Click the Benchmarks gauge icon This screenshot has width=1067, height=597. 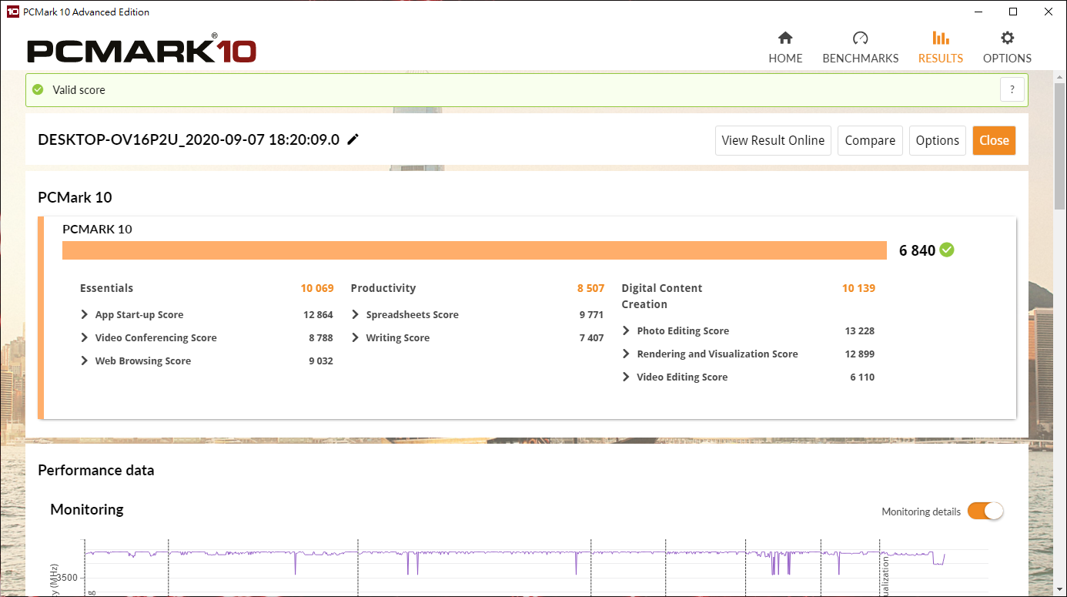click(x=861, y=38)
